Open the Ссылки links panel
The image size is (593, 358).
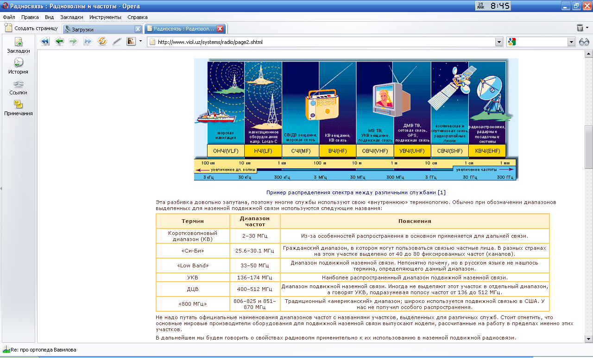click(19, 87)
